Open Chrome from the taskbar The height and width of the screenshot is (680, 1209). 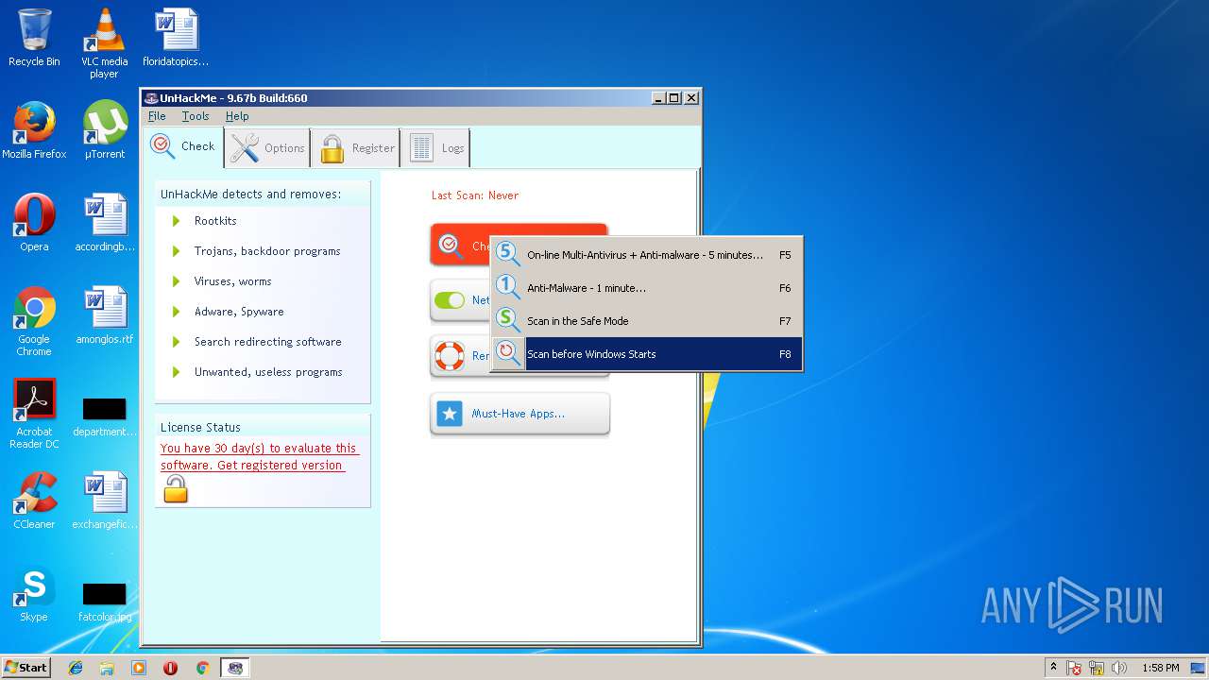click(202, 668)
